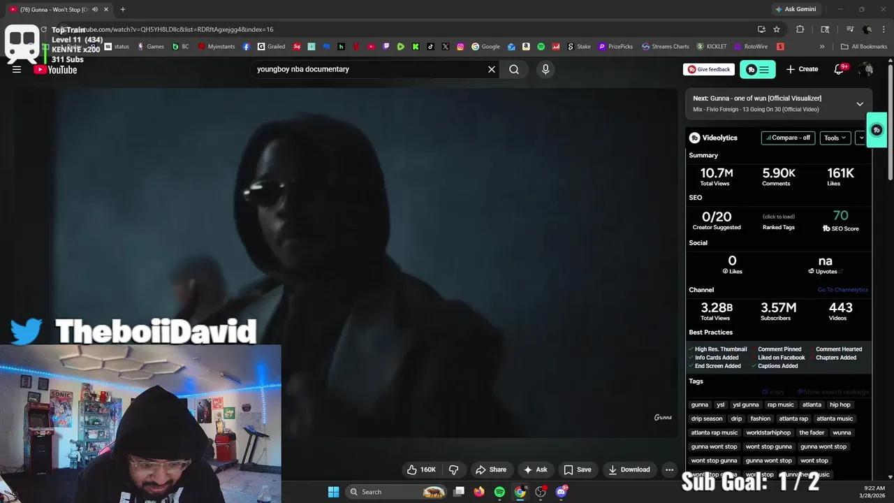Select the 'hip hop' tag
Viewport: 894px width, 503px height.
(840, 404)
